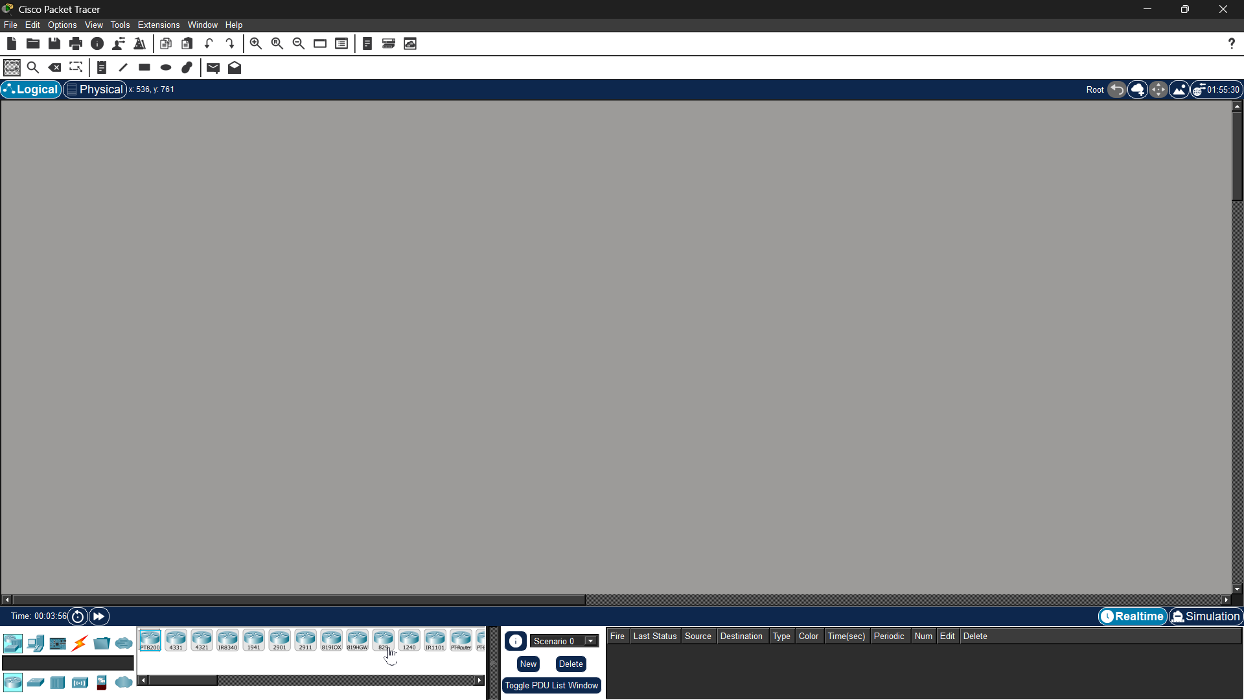This screenshot has width=1244, height=700.
Task: Open the Extensions menu
Action: [x=158, y=25]
